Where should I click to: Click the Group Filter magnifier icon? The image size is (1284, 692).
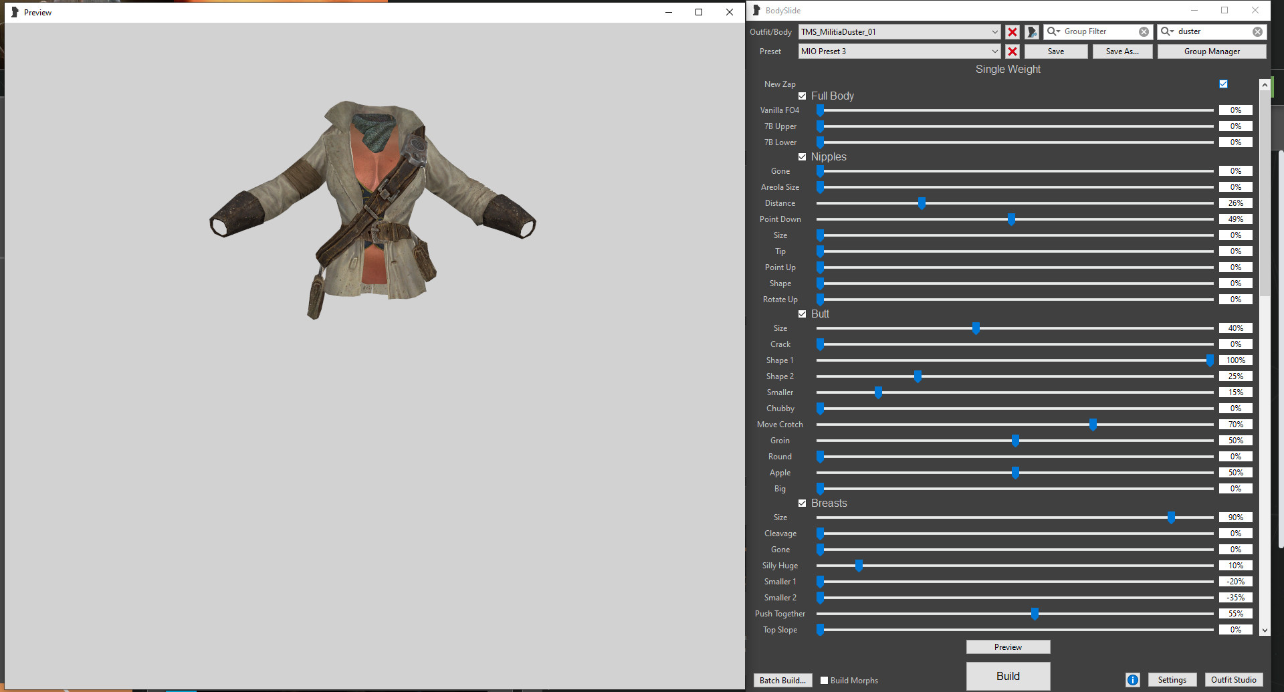coord(1053,31)
